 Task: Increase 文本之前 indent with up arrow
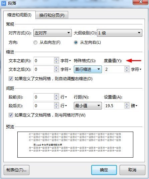point(56,59)
